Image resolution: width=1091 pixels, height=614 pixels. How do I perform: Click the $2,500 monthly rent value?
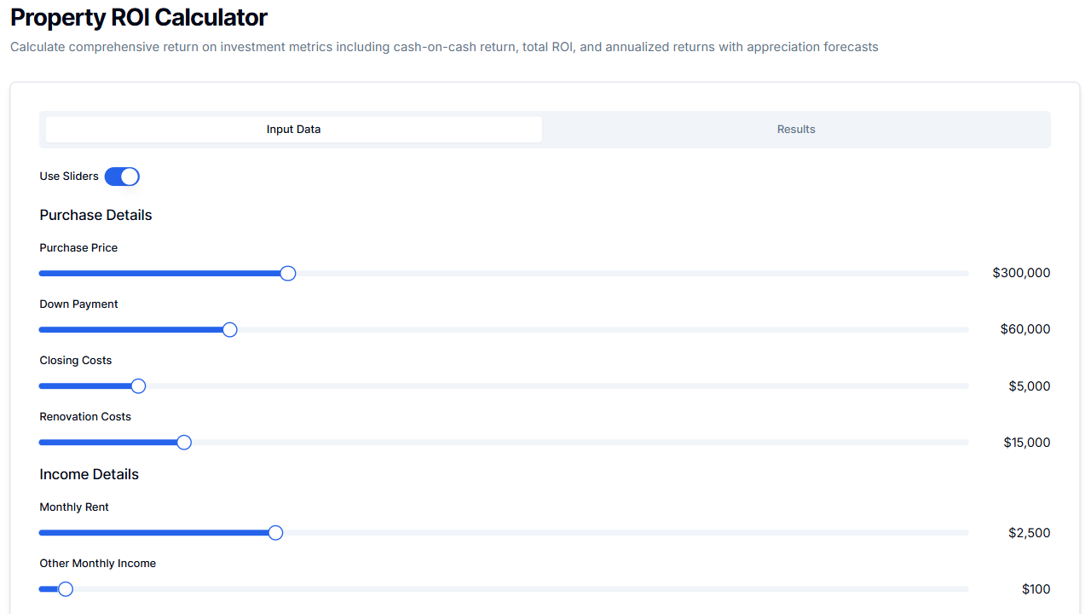pos(1029,533)
